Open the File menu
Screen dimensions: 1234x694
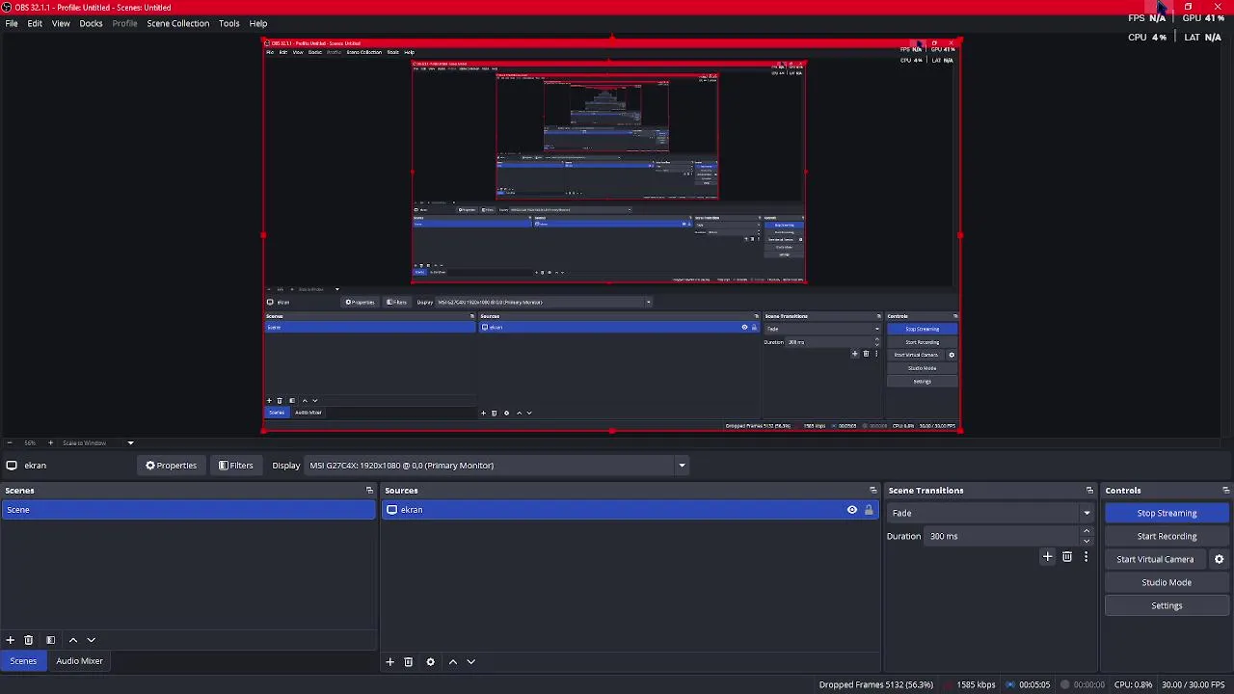(12, 23)
